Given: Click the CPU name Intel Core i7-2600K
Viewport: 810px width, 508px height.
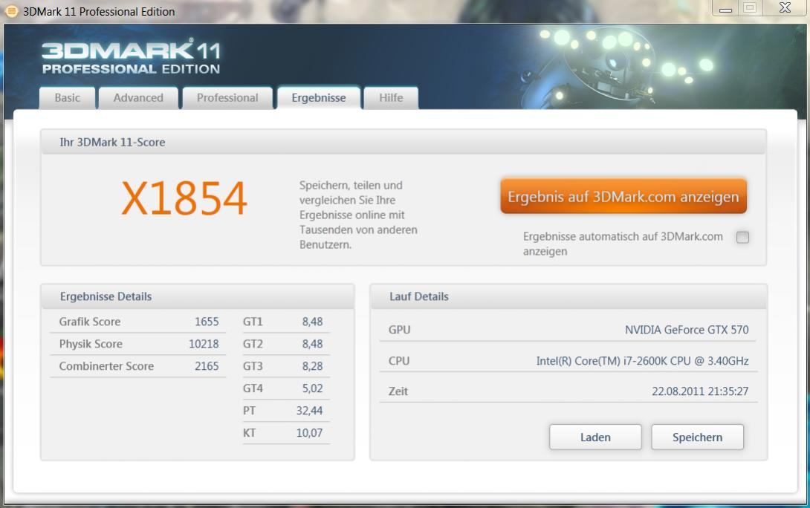Looking at the screenshot, I should point(642,361).
